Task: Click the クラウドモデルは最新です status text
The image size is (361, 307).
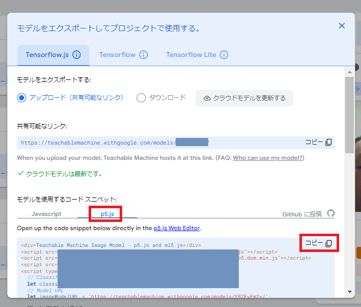Action: pyautogui.click(x=64, y=174)
